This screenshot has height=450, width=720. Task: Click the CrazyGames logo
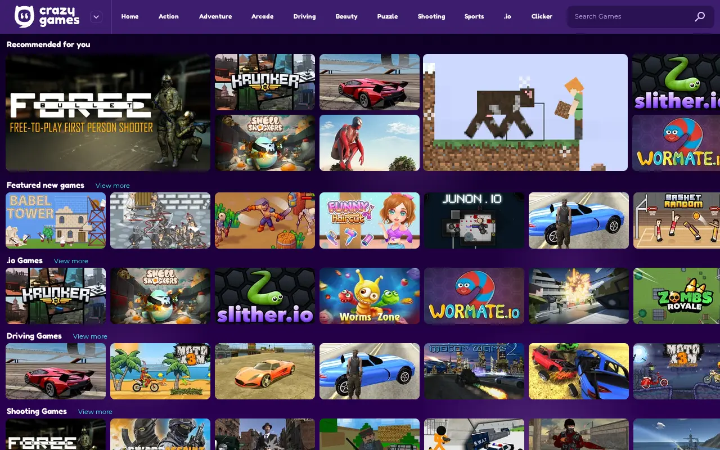coord(47,17)
